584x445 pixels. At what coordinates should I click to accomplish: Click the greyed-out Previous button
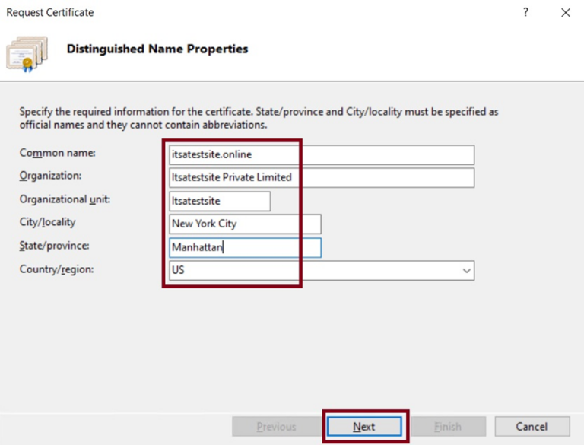(275, 426)
